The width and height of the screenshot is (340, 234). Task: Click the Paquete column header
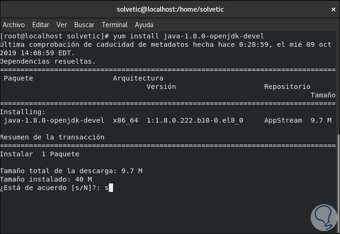(18, 78)
